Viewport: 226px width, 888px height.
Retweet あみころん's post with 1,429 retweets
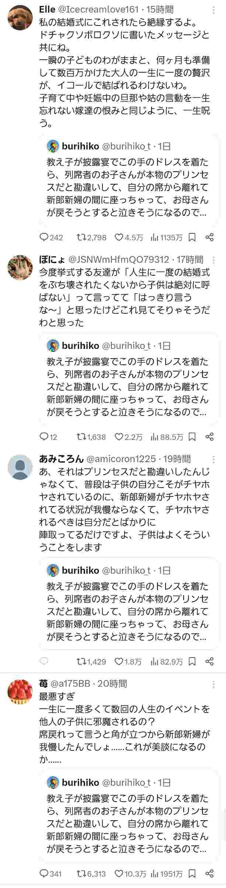click(x=80, y=662)
